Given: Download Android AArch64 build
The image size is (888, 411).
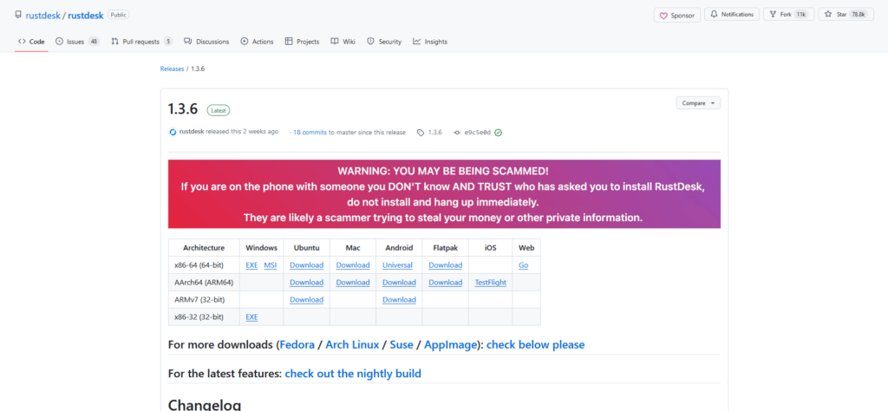Looking at the screenshot, I should 399,283.
